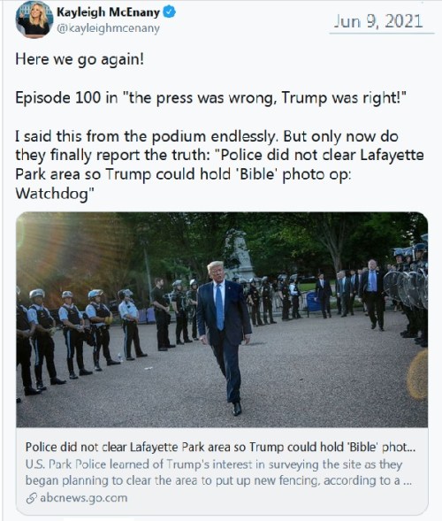The height and width of the screenshot is (521, 442).
Task: Click the 'Episode 100' sentence in the tweet
Action: (211, 98)
